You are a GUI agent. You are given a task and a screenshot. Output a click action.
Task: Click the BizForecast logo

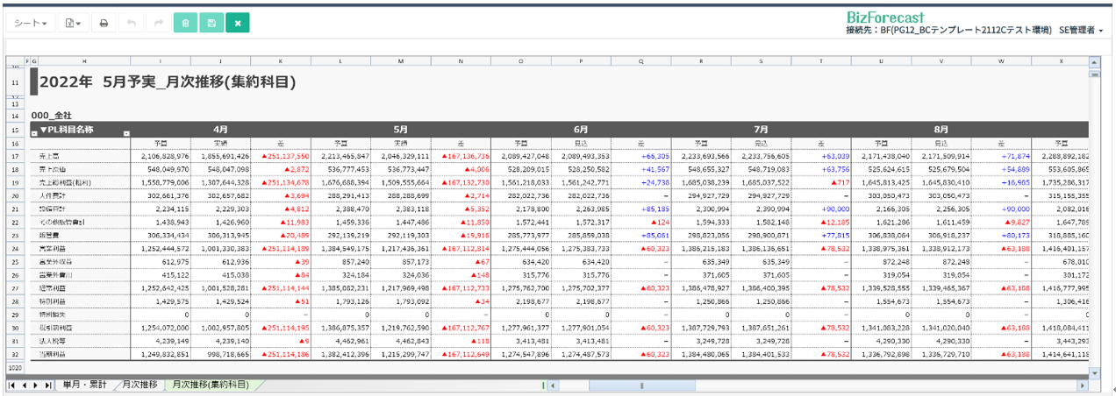[x=885, y=17]
